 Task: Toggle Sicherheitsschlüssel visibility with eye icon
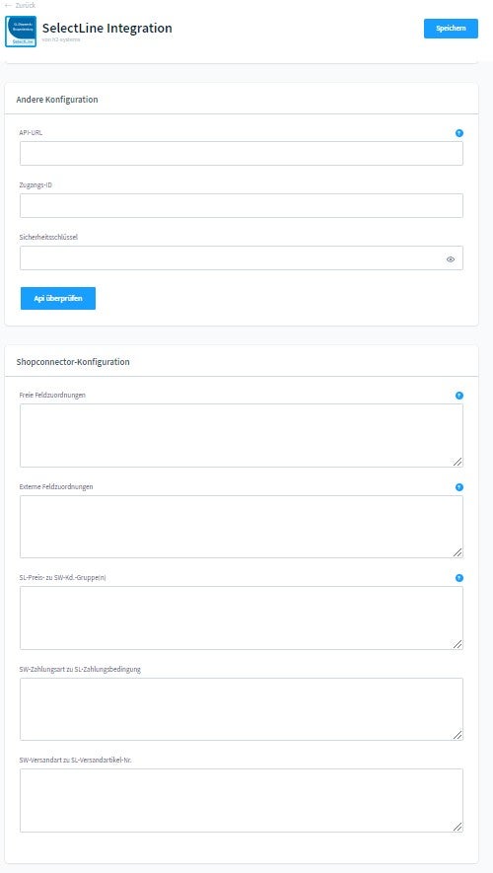451,258
